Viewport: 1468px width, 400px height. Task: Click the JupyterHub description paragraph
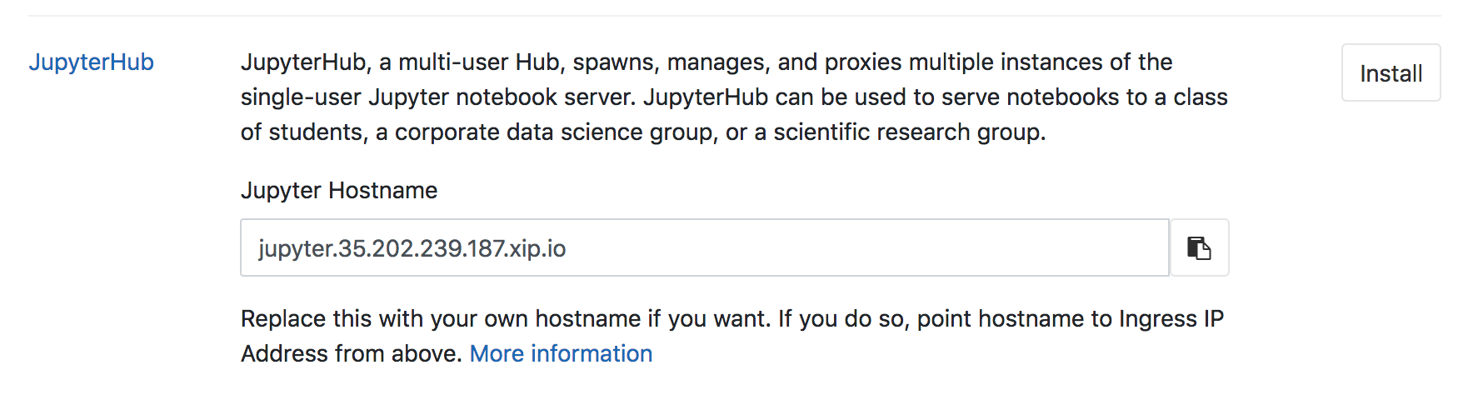point(734,97)
